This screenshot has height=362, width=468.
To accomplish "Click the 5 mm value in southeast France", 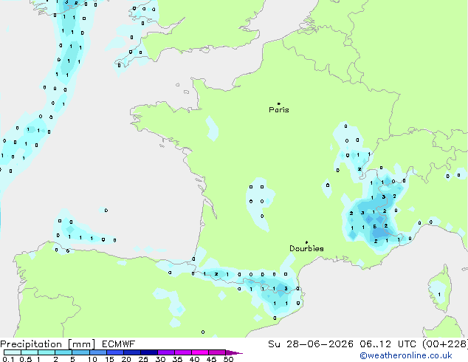I will [374, 227].
